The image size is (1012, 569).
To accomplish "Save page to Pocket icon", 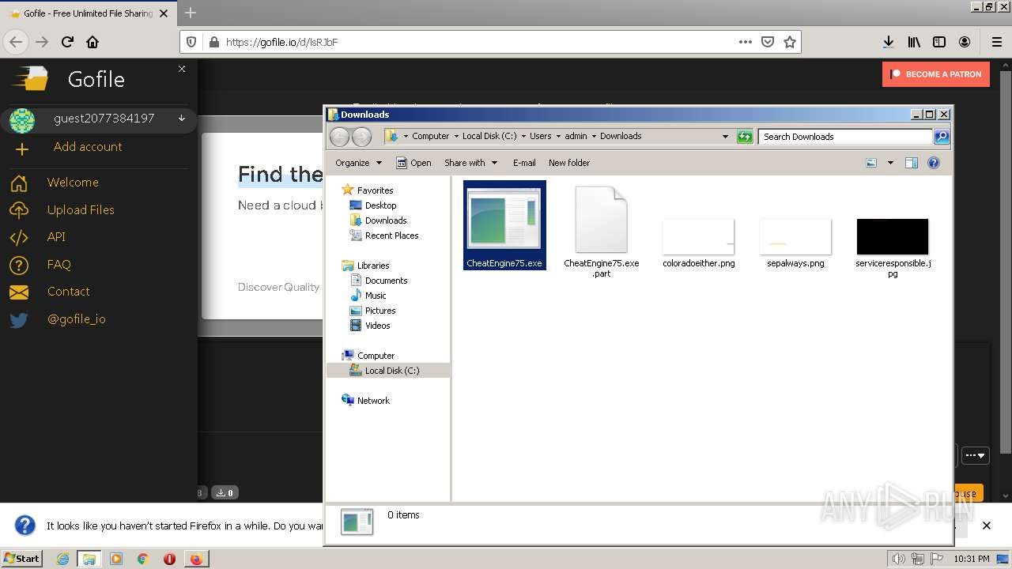I will (767, 42).
